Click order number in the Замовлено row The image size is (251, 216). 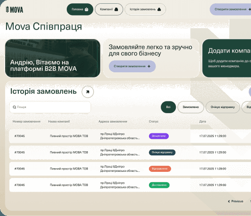click(x=20, y=136)
